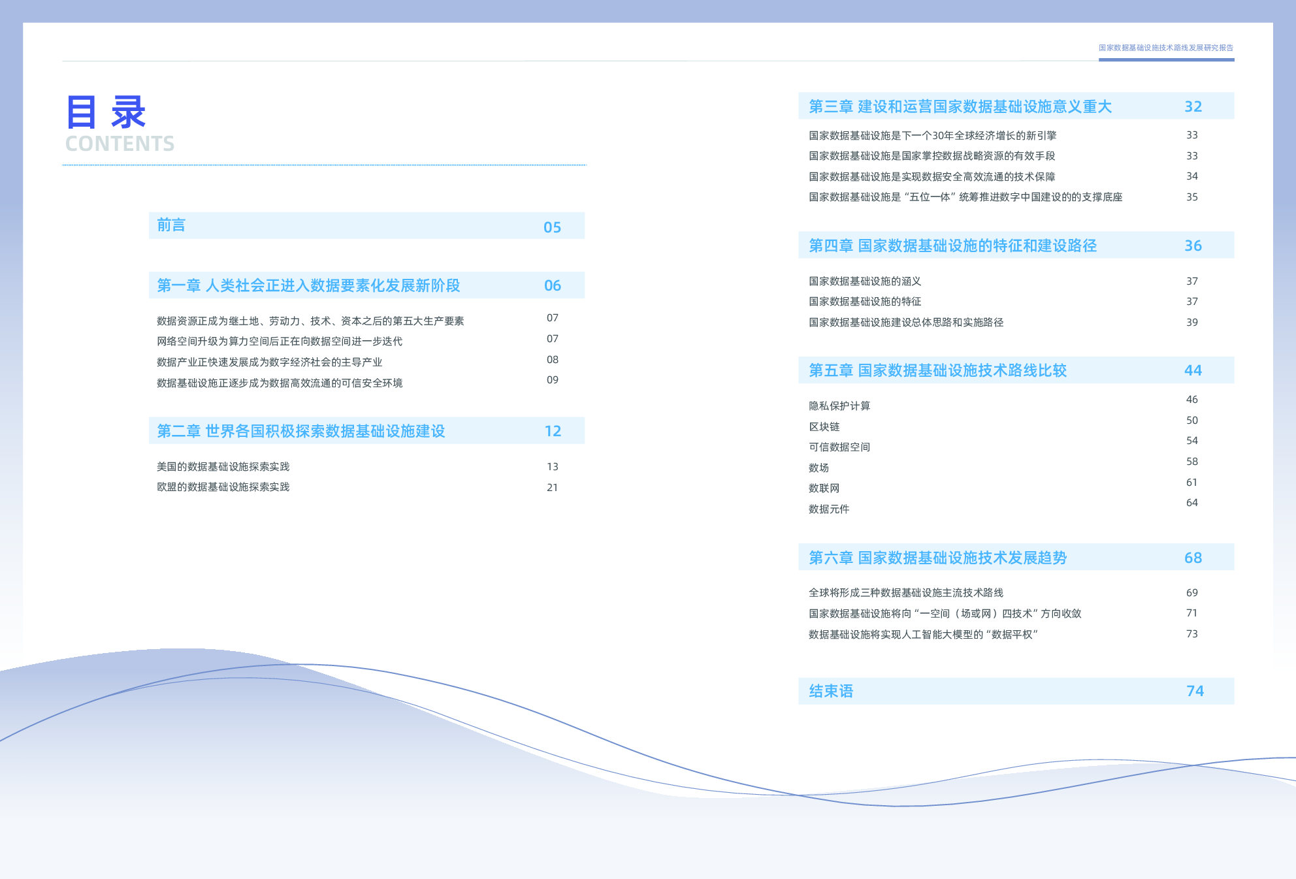The height and width of the screenshot is (879, 1296).
Task: Select 数场 entry
Action: click(819, 468)
